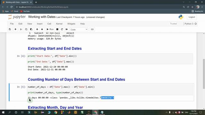Click the Last Checkpoint 7 hours ago text

click(x=70, y=17)
